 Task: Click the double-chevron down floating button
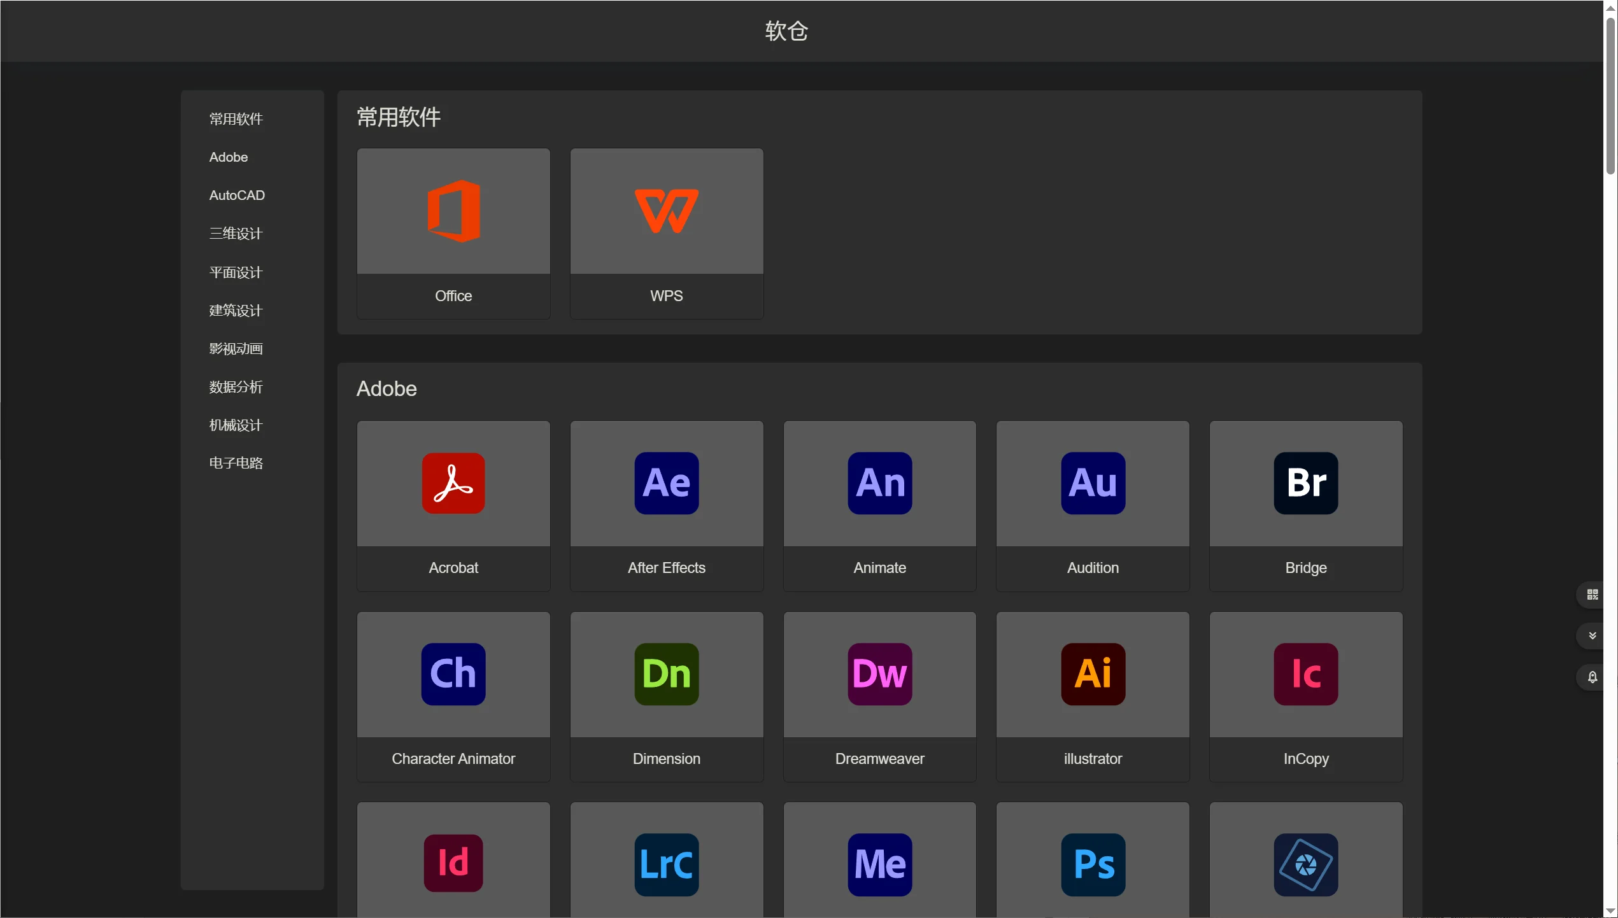(1592, 636)
